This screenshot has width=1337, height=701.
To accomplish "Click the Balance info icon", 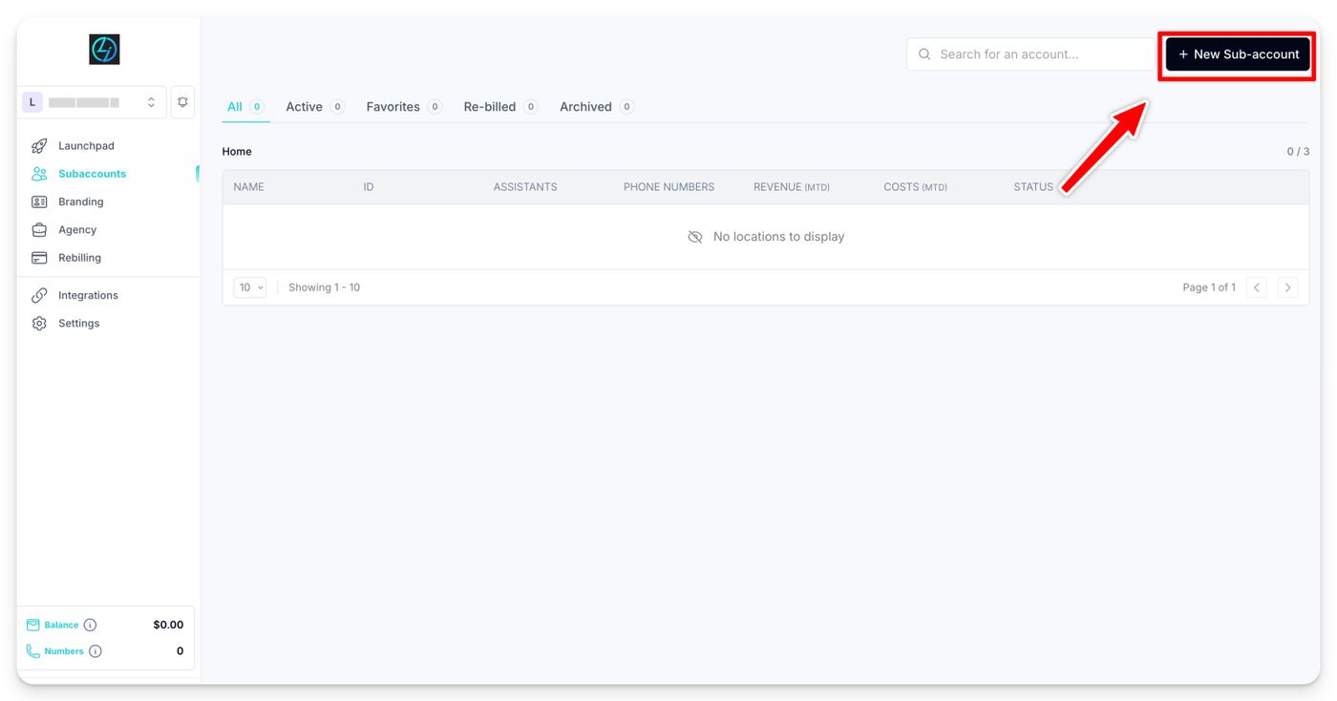I will point(90,625).
